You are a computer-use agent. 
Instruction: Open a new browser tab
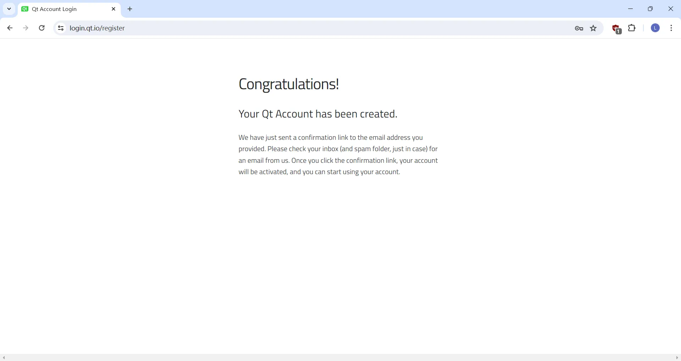(131, 9)
